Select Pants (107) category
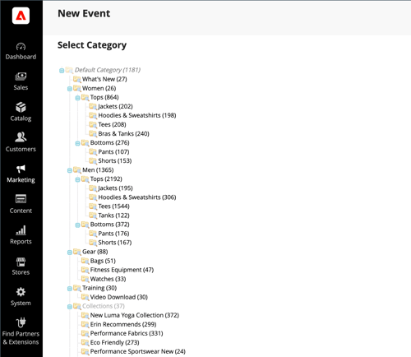Screen dimensions: 411x357 click(113, 152)
